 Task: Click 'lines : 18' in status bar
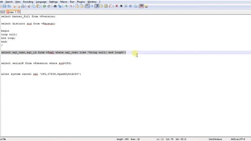pyautogui.click(x=135, y=139)
